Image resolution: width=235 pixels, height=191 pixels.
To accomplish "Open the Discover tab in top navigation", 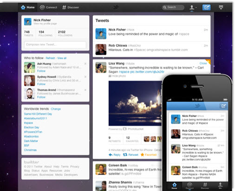I will (x=71, y=7).
